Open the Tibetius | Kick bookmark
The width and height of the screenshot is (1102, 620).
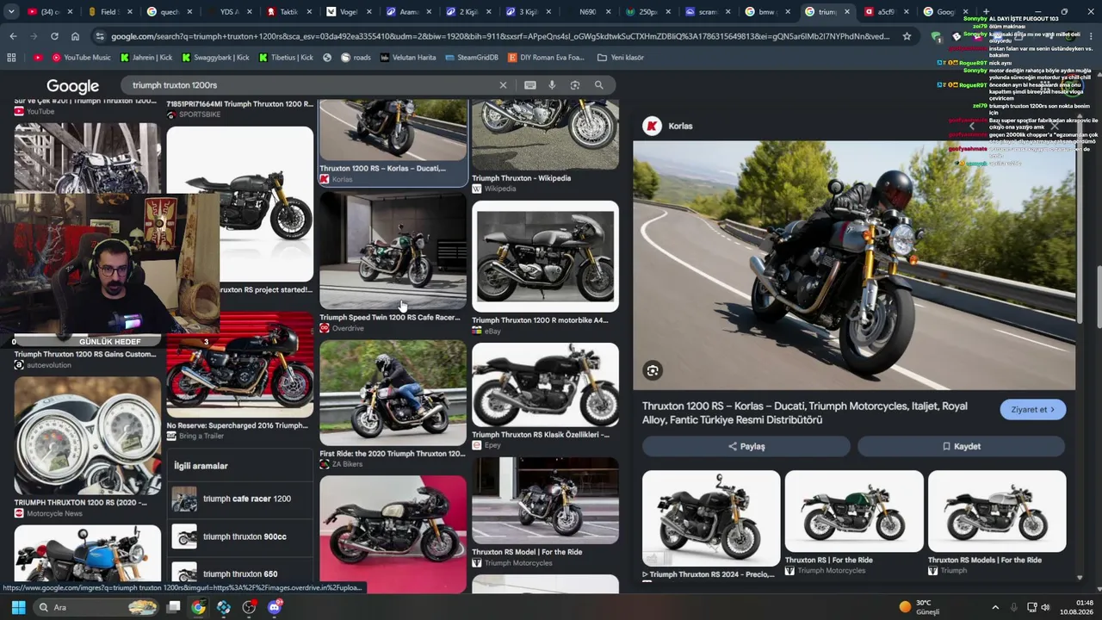click(287, 58)
